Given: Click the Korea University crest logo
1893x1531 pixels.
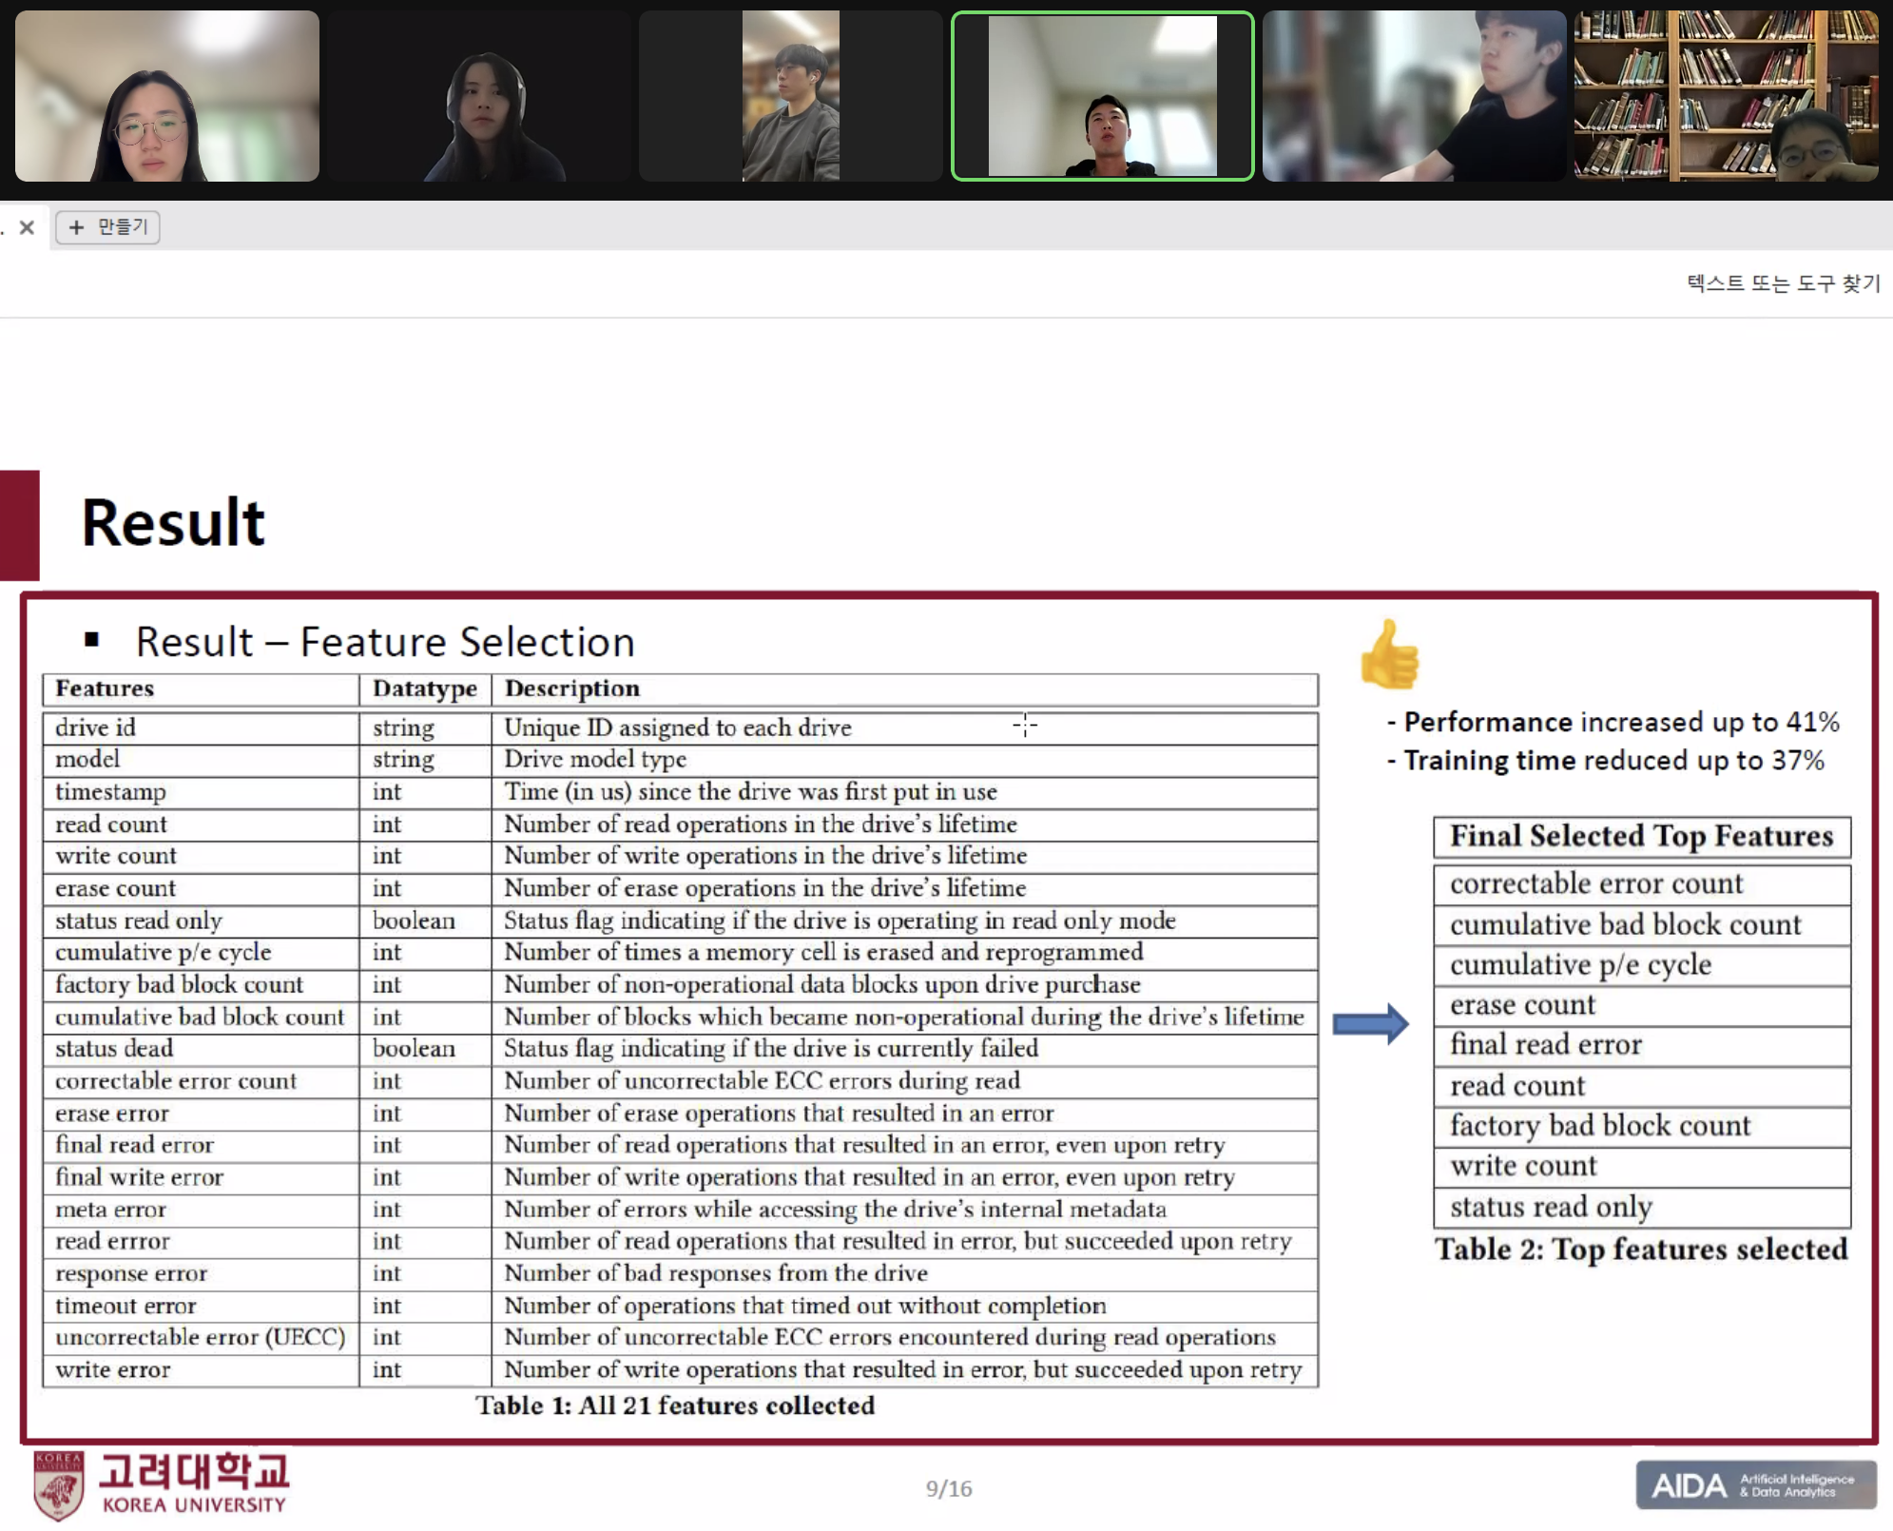Looking at the screenshot, I should tap(58, 1483).
